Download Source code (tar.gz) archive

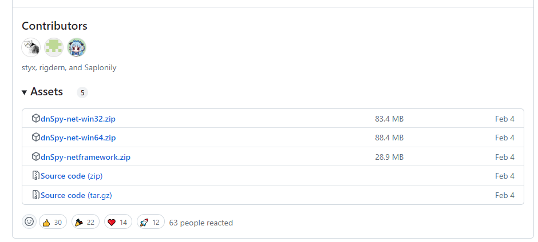click(x=76, y=195)
